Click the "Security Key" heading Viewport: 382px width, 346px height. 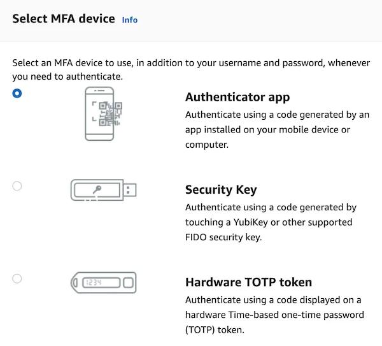220,189
